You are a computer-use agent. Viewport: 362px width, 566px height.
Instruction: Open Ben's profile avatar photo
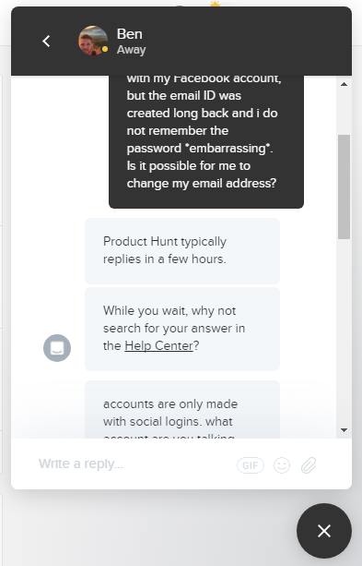point(93,41)
